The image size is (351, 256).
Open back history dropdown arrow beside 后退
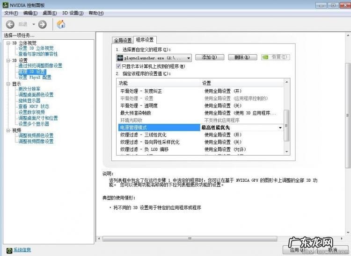(x=34, y=24)
